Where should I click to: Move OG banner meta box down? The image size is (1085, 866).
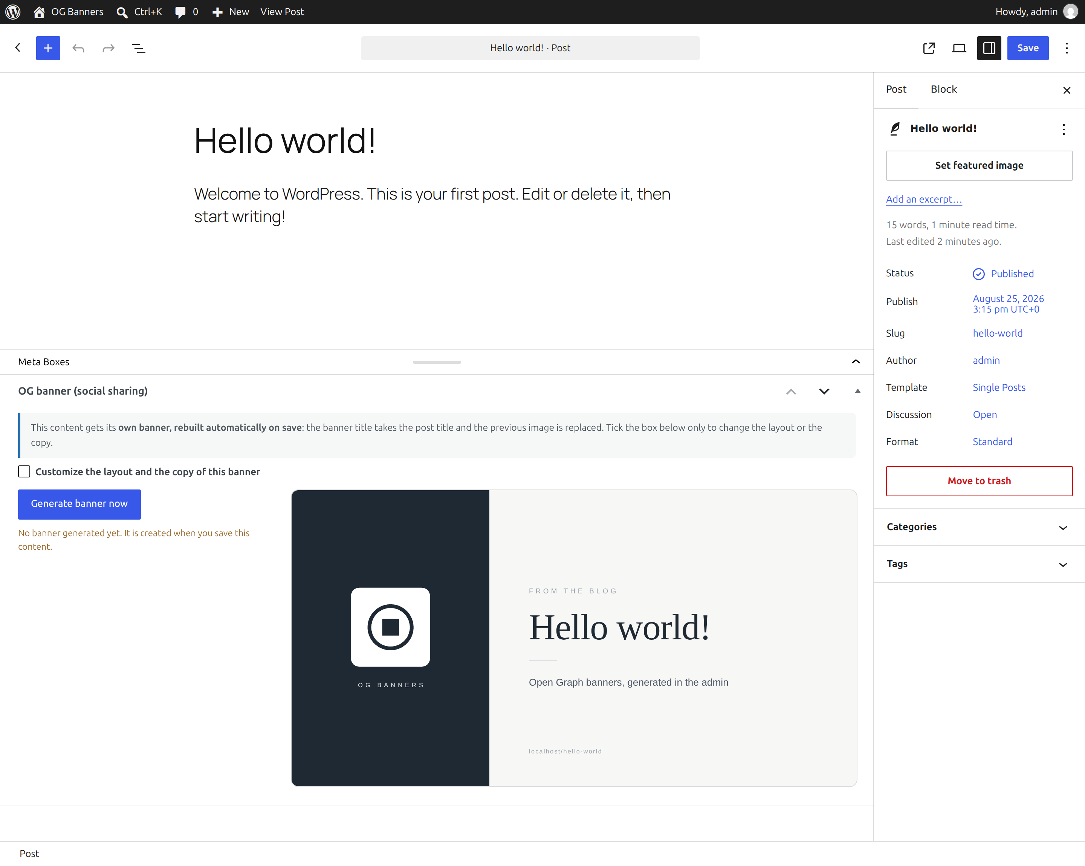[x=824, y=391]
